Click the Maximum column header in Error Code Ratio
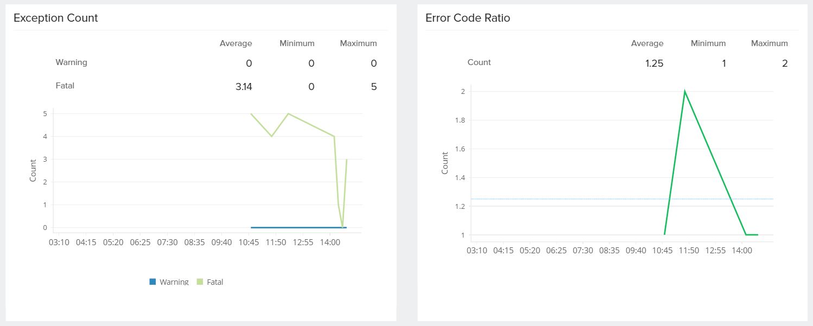The width and height of the screenshot is (813, 326). point(769,43)
